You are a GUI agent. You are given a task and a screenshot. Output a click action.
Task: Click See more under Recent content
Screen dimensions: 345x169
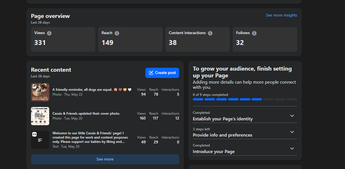pyautogui.click(x=105, y=159)
